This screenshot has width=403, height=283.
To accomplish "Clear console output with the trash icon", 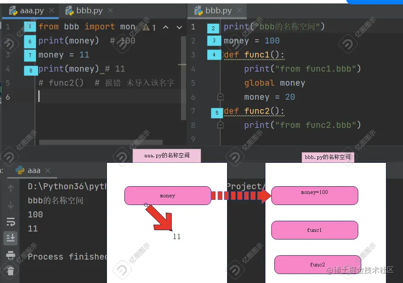I will pos(11,271).
